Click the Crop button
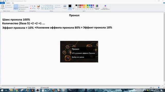This screenshot has height=92, width=165. click(22, 5)
